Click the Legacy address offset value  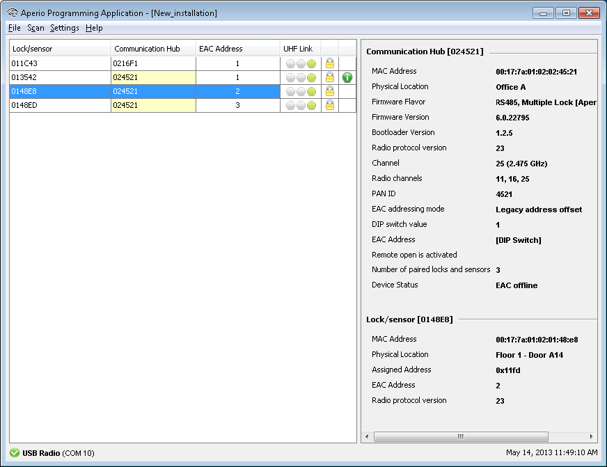pyautogui.click(x=539, y=209)
